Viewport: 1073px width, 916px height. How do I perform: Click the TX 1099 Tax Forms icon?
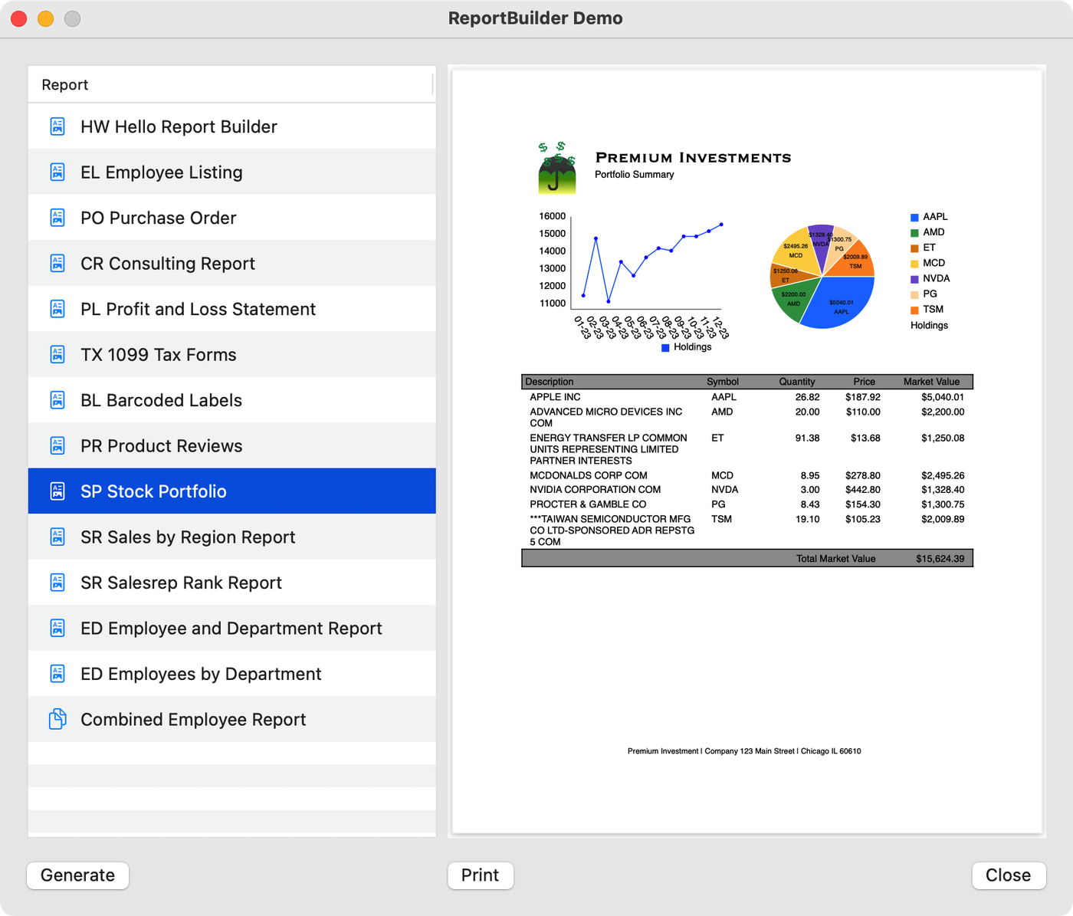(x=57, y=355)
